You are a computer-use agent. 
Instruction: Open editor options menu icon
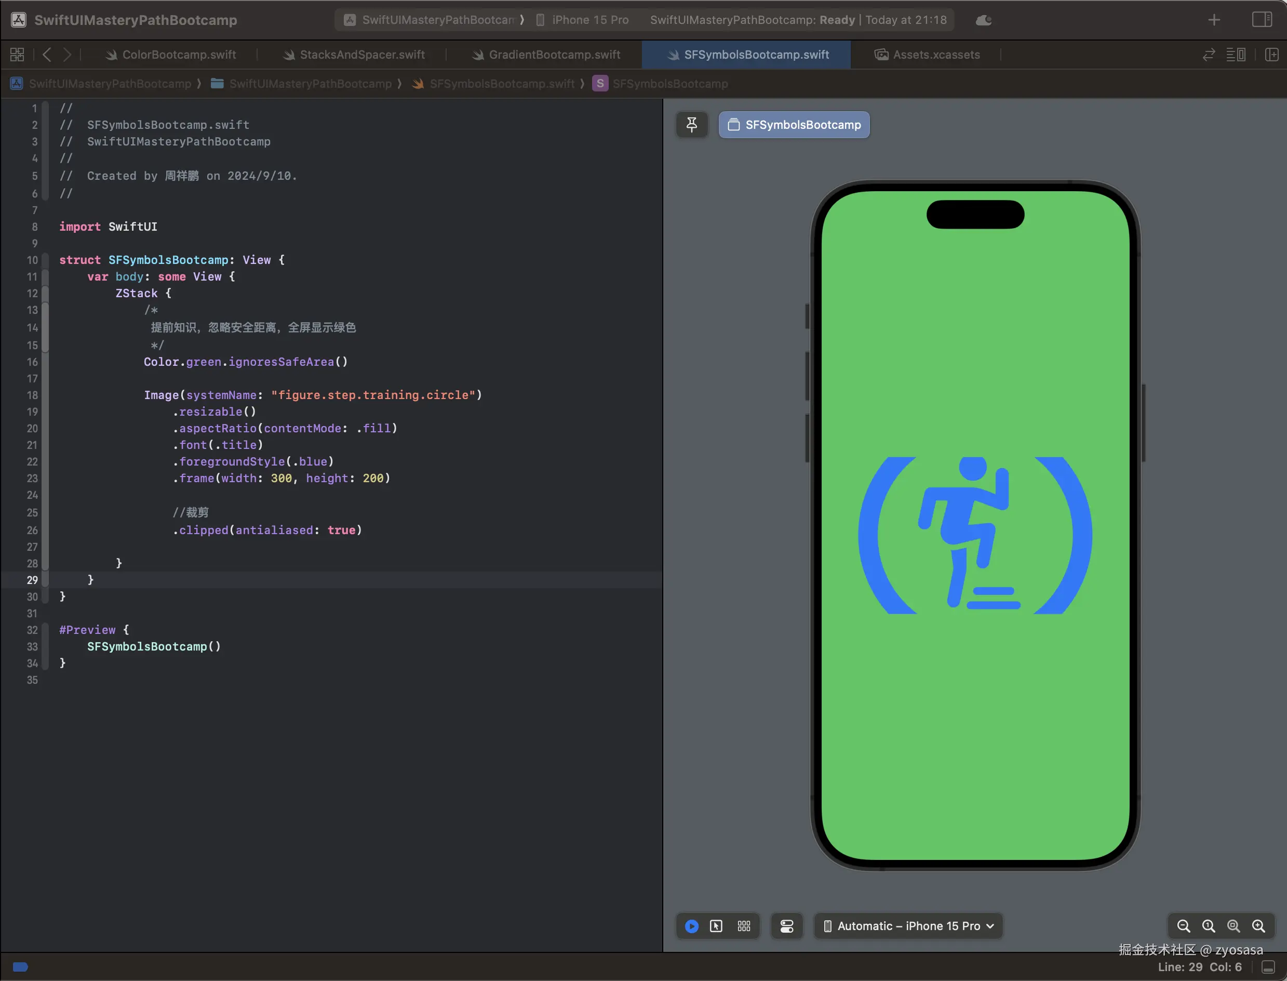pos(1236,55)
